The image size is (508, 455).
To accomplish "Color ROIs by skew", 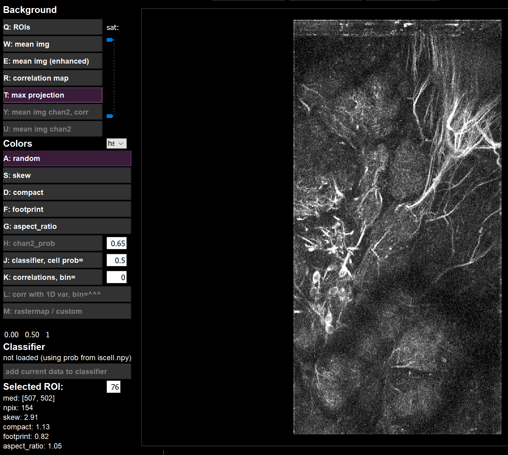I will tap(67, 175).
